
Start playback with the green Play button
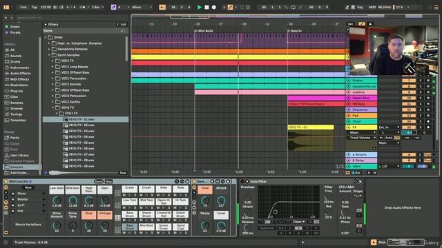(200, 8)
